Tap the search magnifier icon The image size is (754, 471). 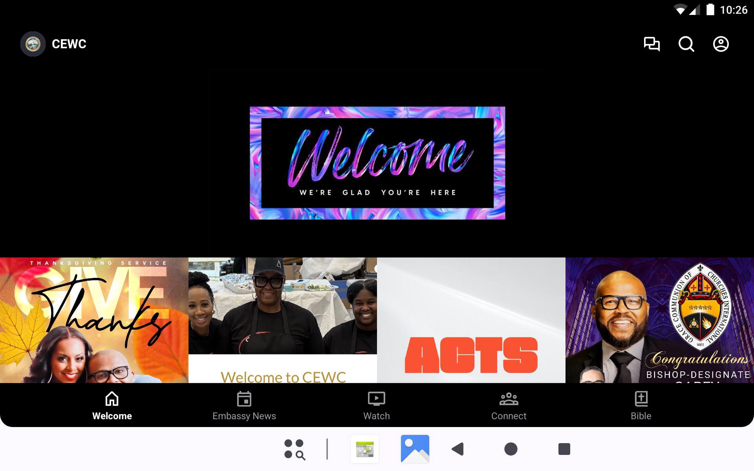coord(686,44)
